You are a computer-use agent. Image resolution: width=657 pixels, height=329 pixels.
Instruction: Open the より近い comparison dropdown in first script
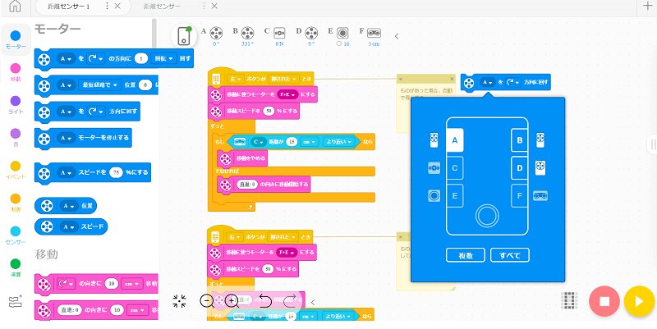click(339, 142)
